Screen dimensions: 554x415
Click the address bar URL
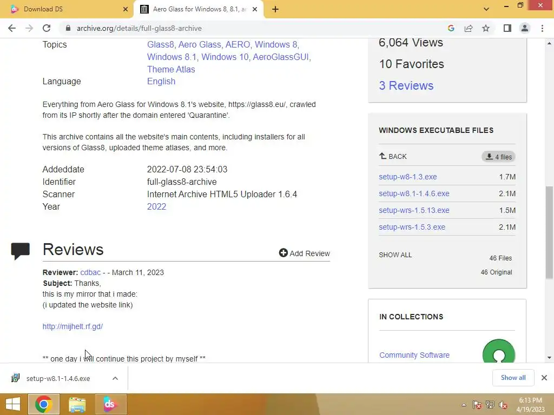click(x=139, y=28)
